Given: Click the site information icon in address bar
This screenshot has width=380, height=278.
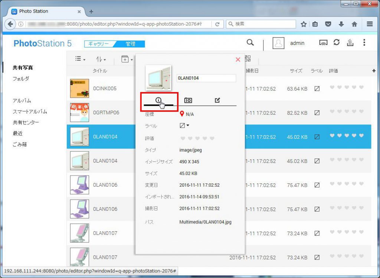Looking at the screenshot, I should (21, 24).
